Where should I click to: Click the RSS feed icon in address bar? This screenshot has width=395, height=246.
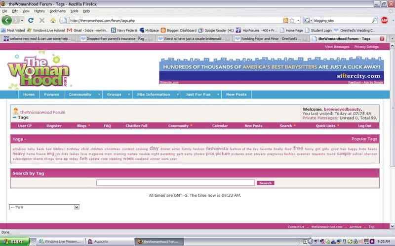pyautogui.click(x=286, y=20)
